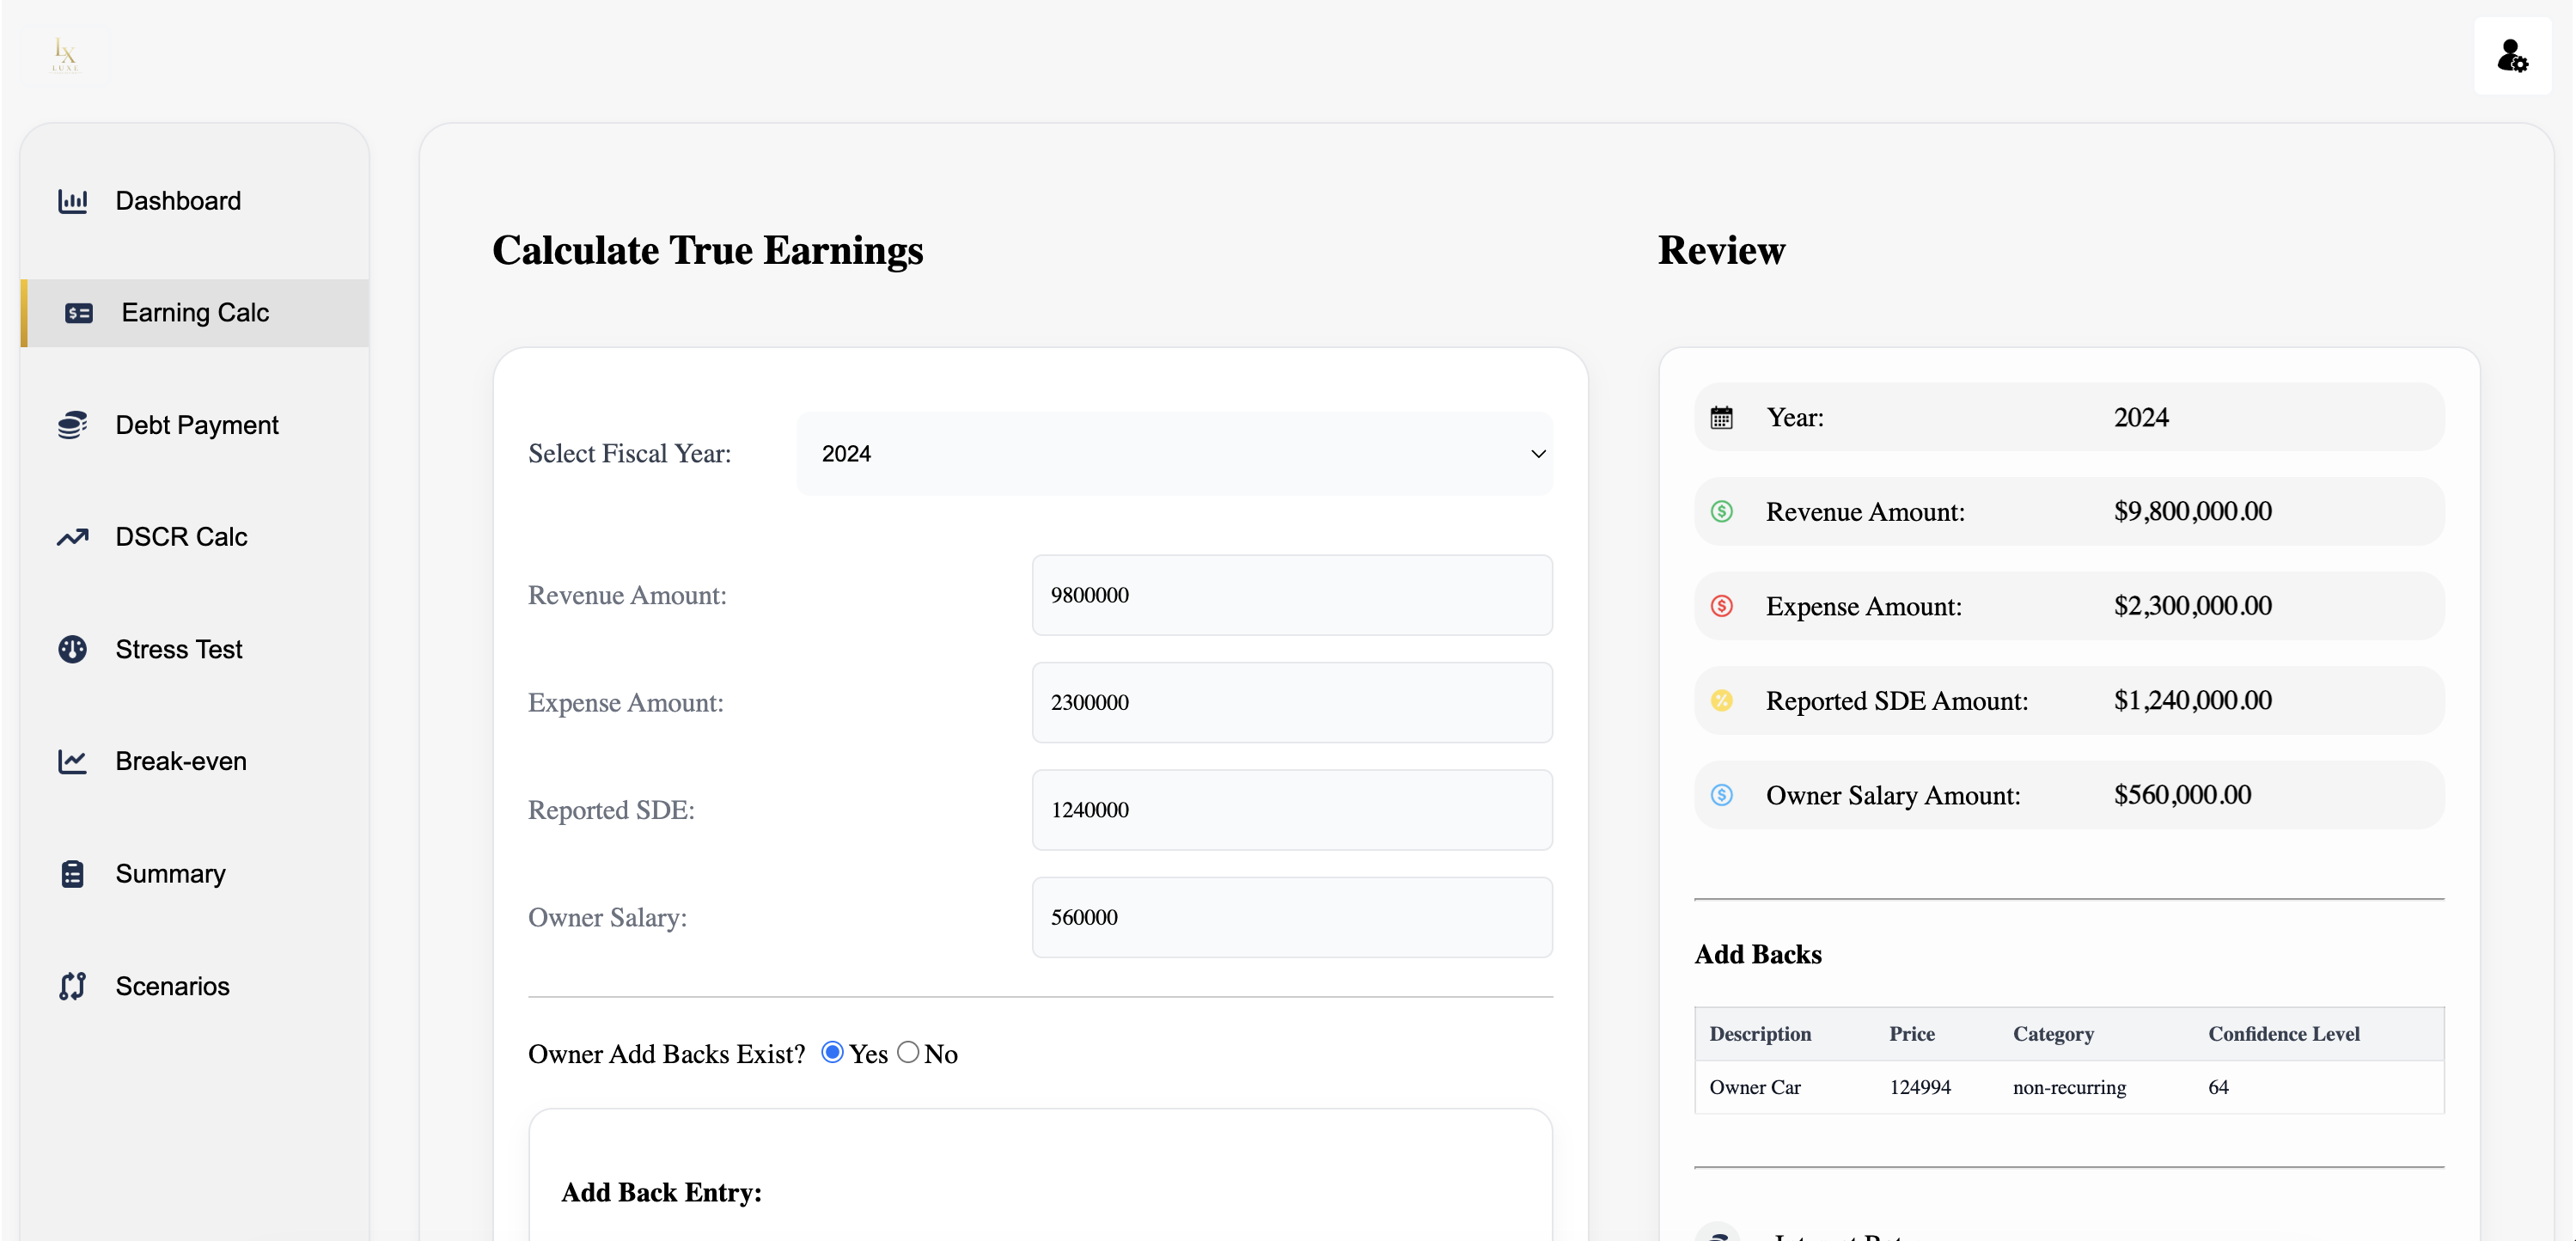Viewport: 2576px width, 1241px height.
Task: Click the green dollar icon beside Revenue Amount
Action: point(1721,511)
